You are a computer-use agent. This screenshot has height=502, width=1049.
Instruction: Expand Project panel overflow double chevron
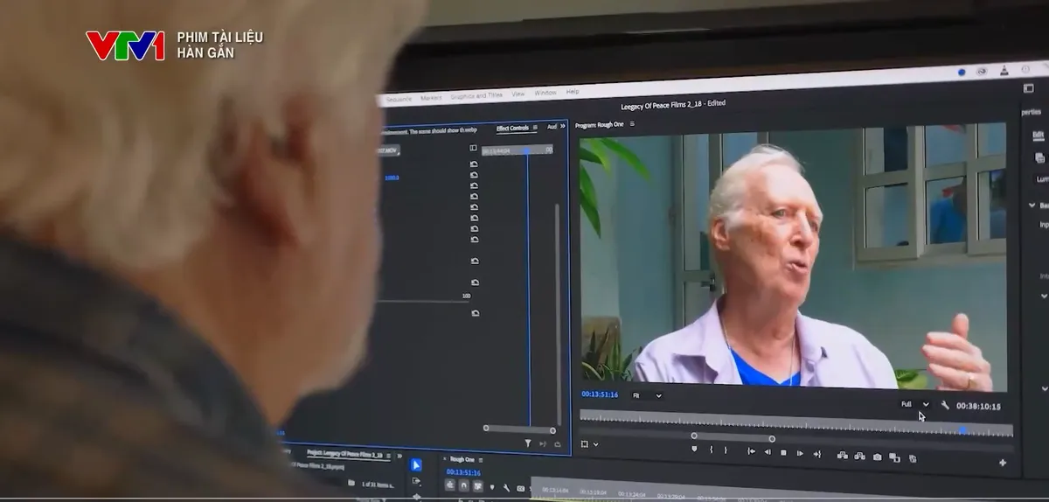click(x=399, y=457)
